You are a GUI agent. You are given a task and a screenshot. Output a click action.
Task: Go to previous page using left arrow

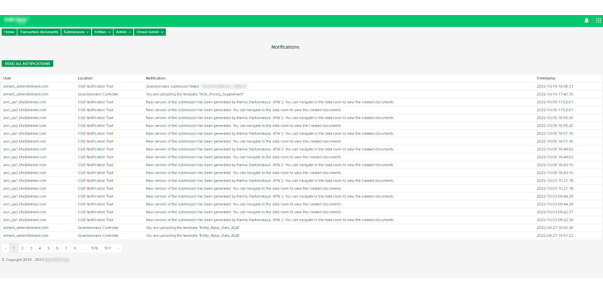click(6, 248)
